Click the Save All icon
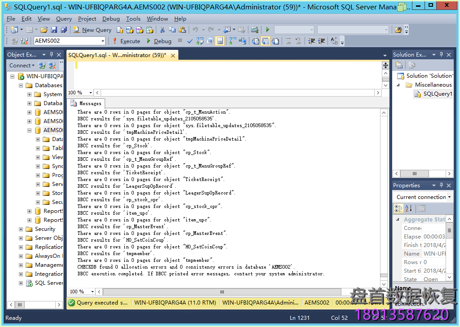Screen dimensions: 460x327 (64, 30)
